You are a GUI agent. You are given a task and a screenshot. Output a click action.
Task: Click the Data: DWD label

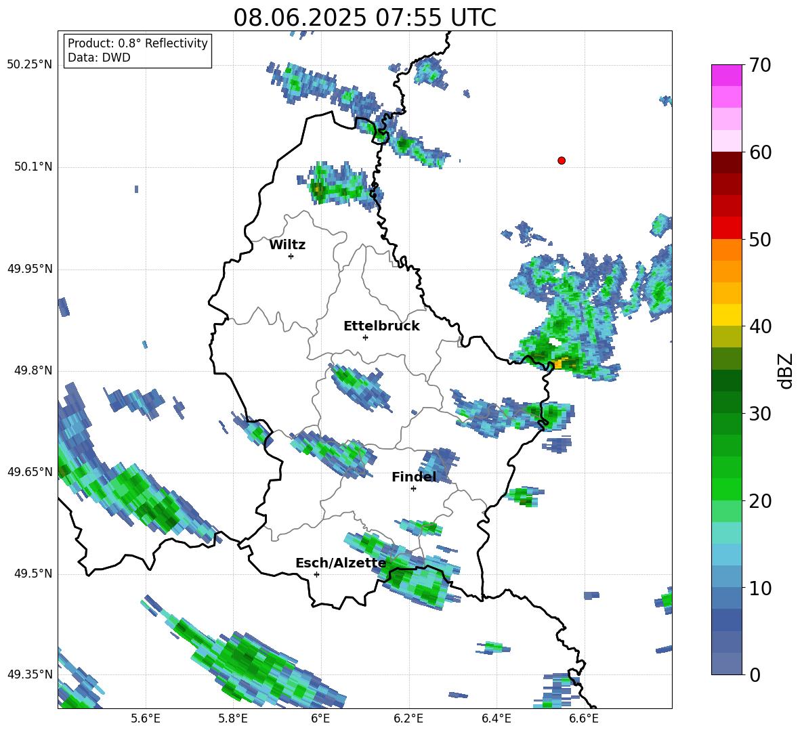pyautogui.click(x=99, y=58)
